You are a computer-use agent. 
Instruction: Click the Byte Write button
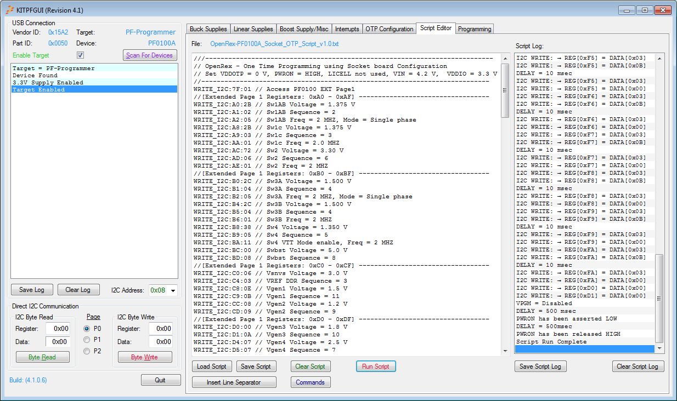point(144,357)
